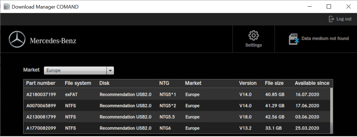Click the 42.56 GB file size

(x=275, y=117)
